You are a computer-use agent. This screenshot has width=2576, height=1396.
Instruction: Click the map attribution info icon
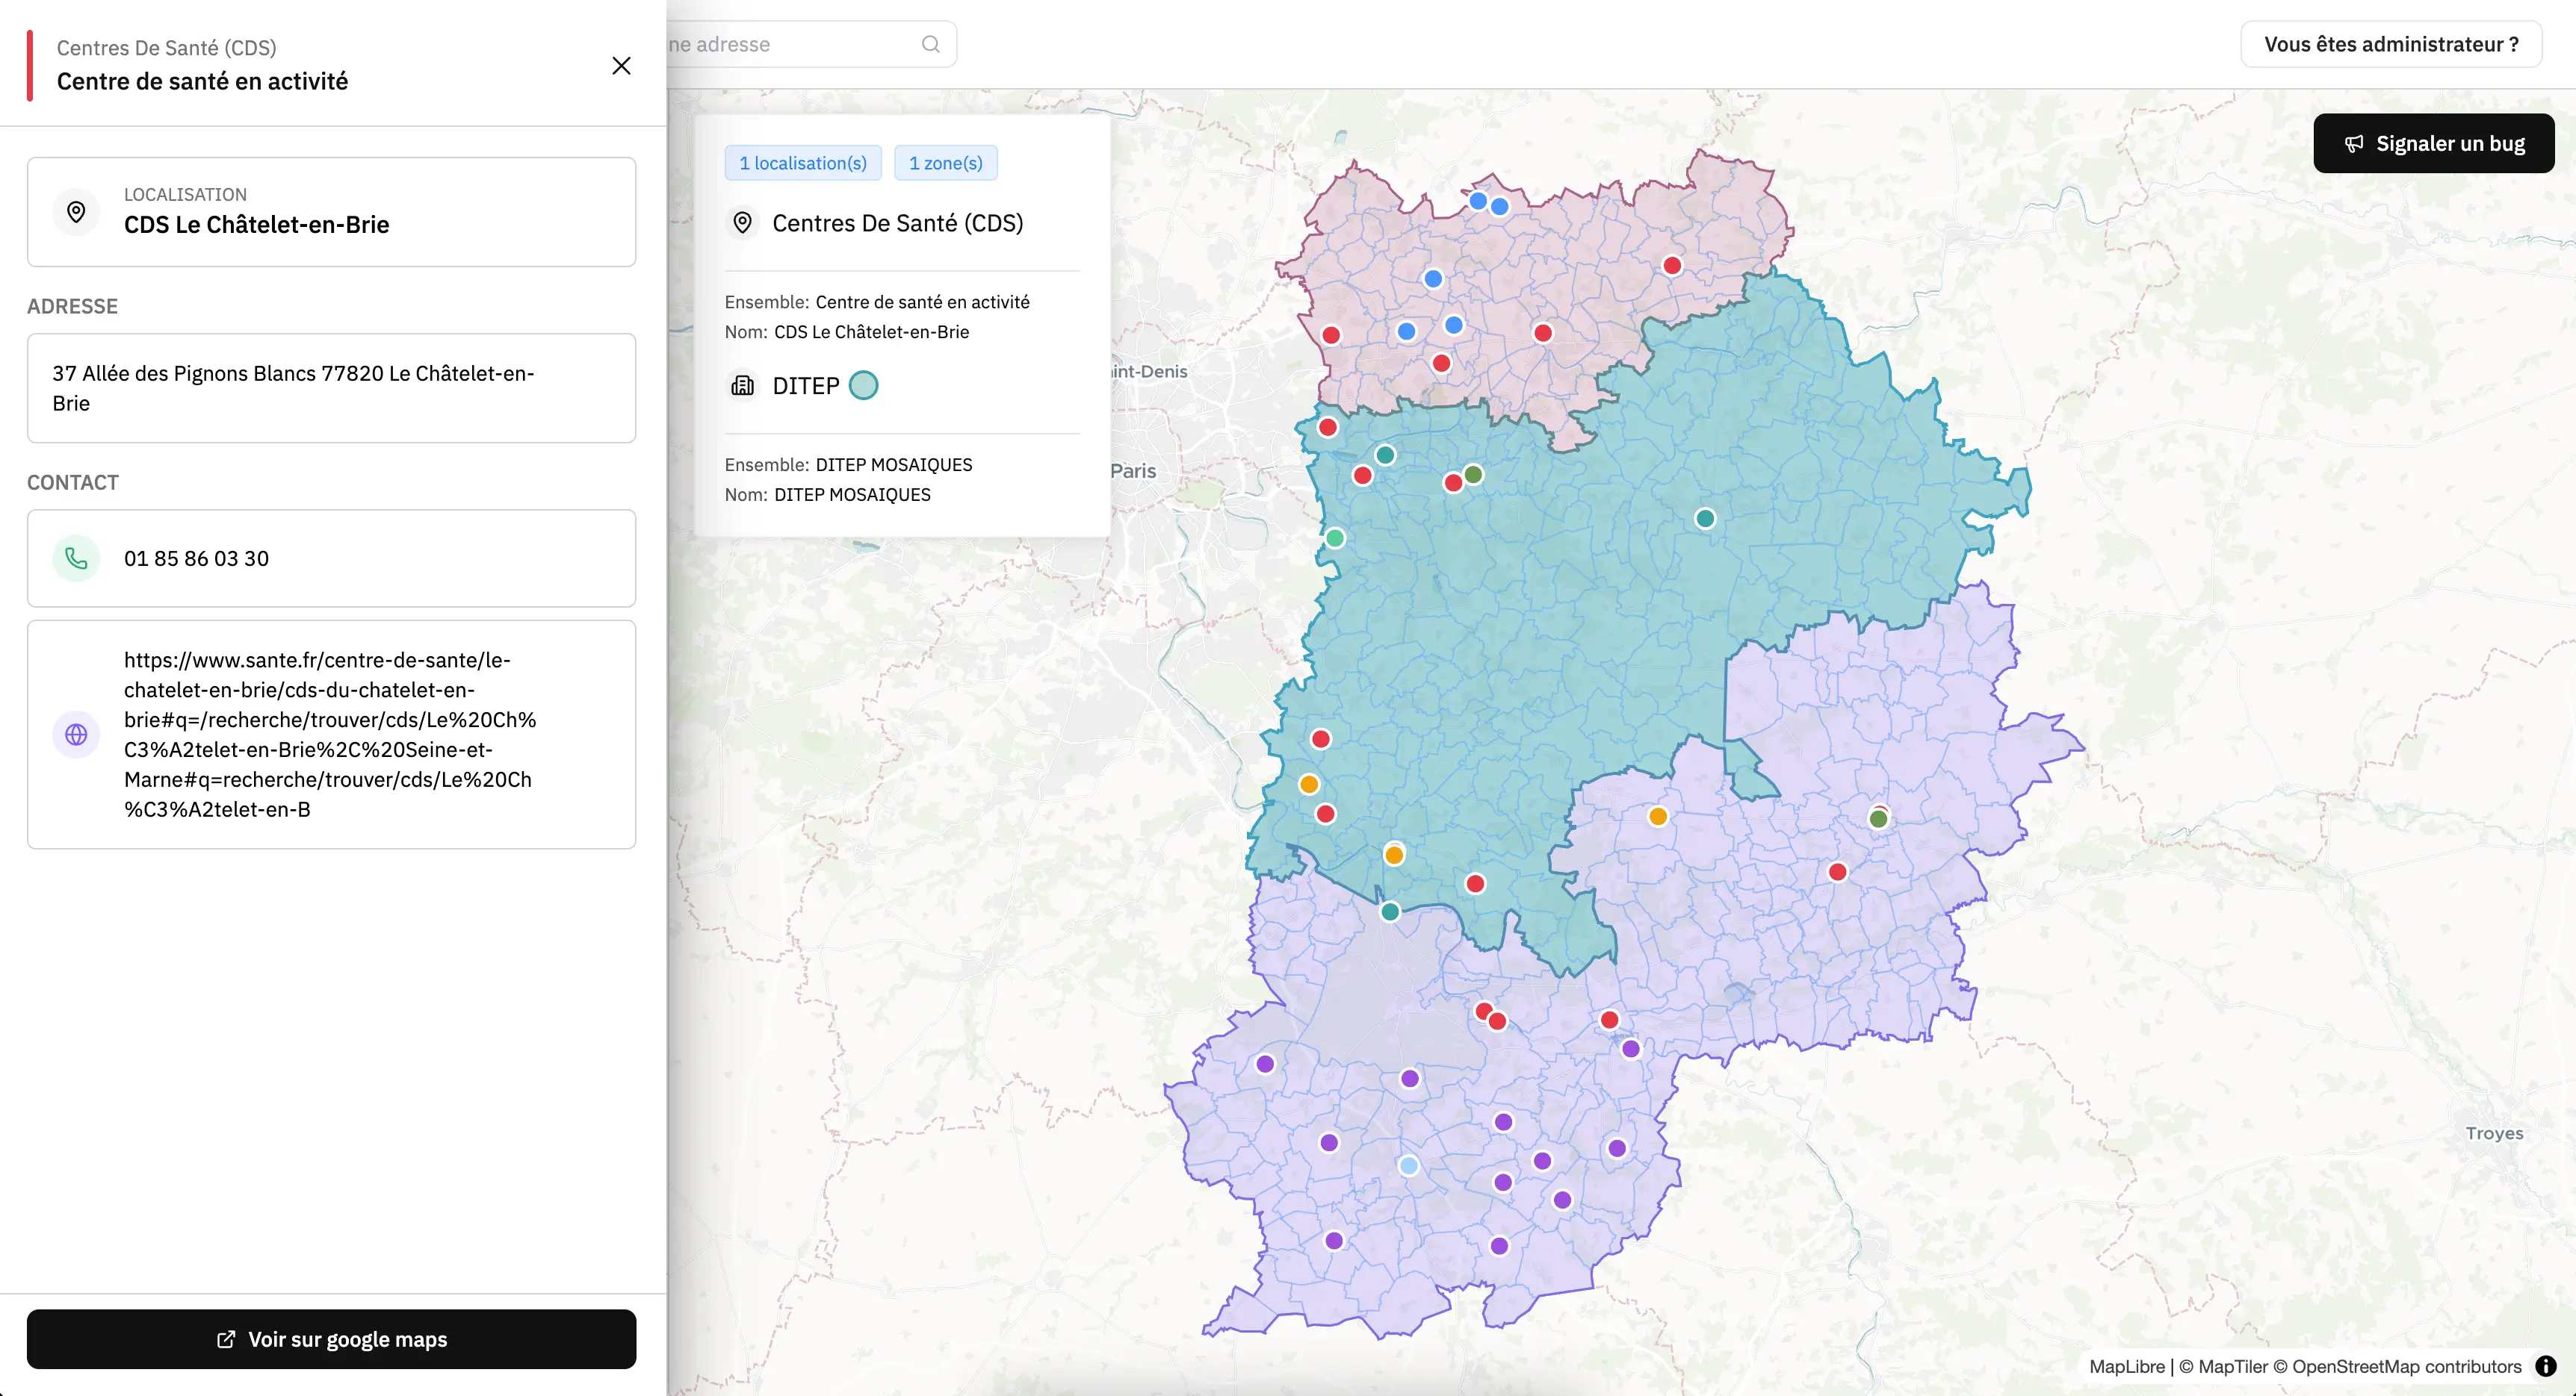tap(2546, 1366)
